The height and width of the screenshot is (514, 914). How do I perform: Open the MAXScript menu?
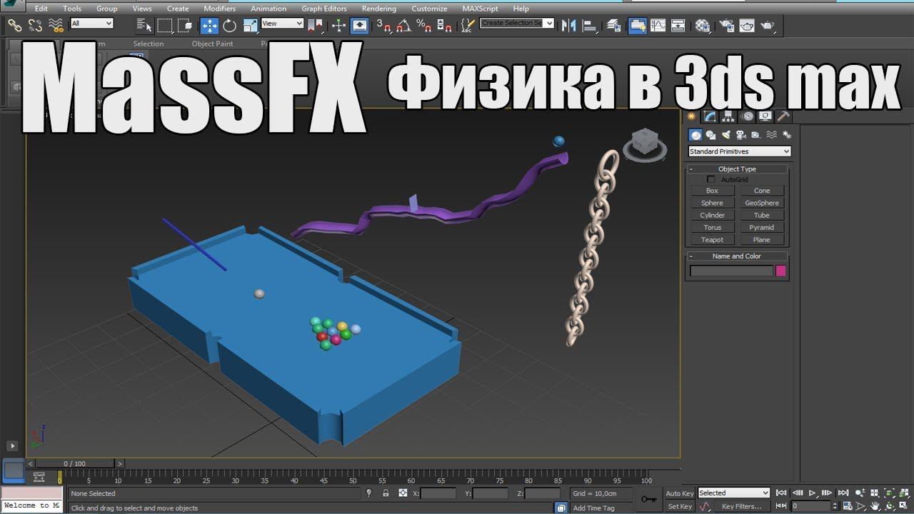point(480,9)
